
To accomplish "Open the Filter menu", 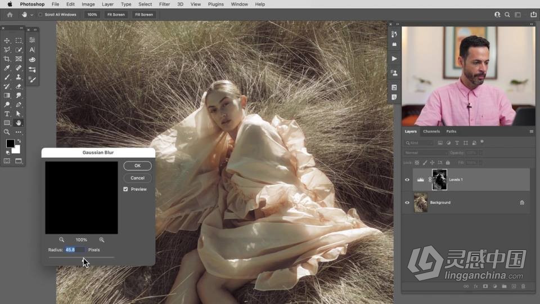I will 164,4.
